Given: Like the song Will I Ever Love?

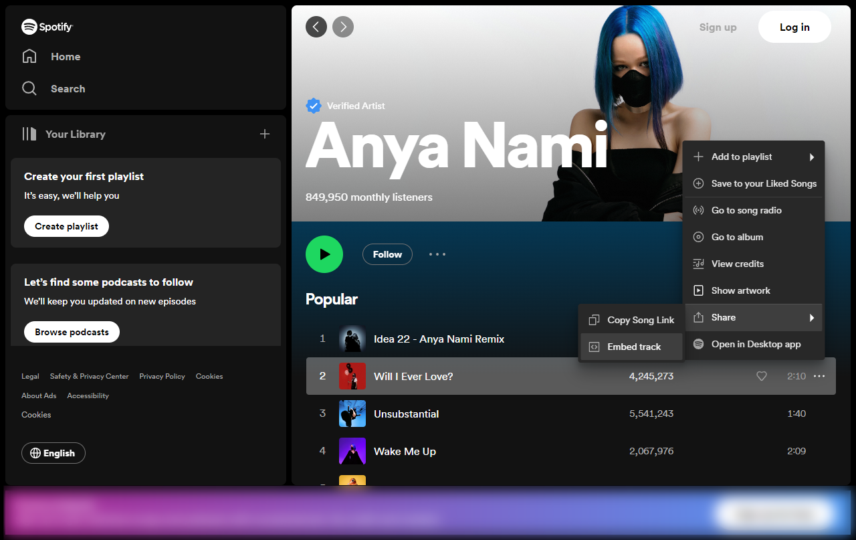Looking at the screenshot, I should [x=761, y=376].
